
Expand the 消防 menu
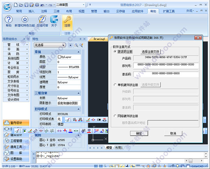click(16, 54)
